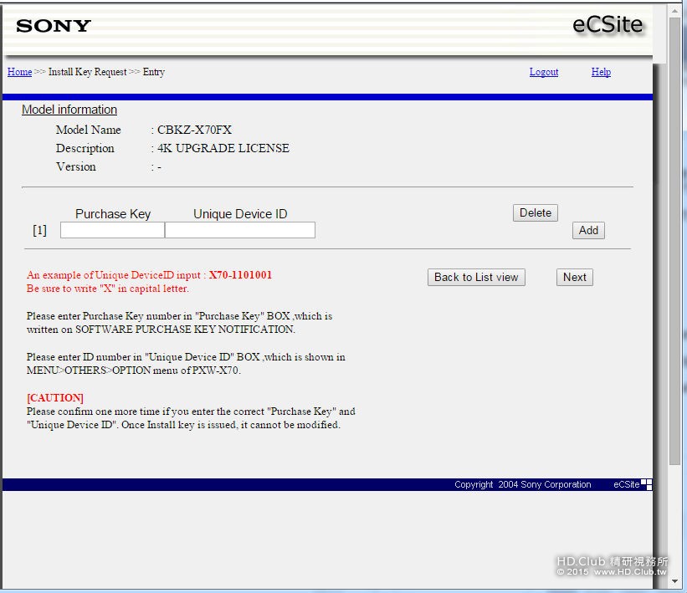Click the Purchase Key column label
The image size is (687, 593).
[113, 214]
